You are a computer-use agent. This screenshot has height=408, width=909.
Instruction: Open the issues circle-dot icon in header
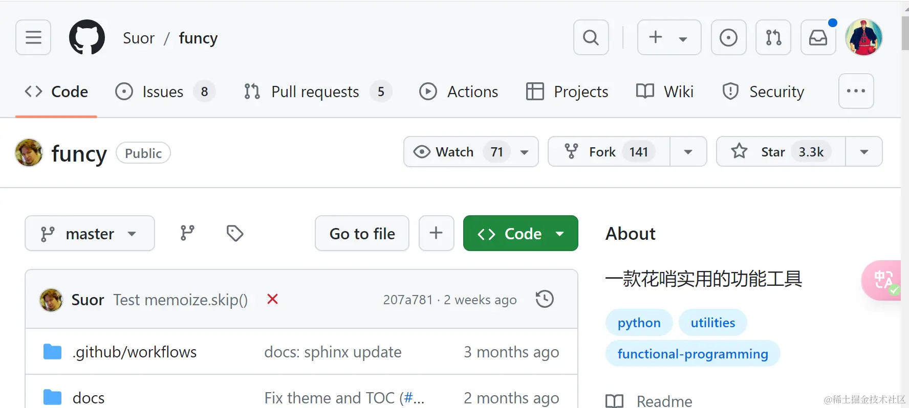coord(728,37)
